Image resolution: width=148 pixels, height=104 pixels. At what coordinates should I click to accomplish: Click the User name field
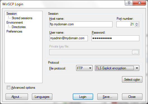[69, 38]
